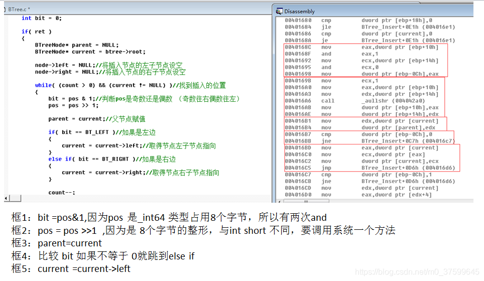The image size is (484, 281).
Task: Click the line 'int bit = 0;'
Action: click(x=42, y=18)
